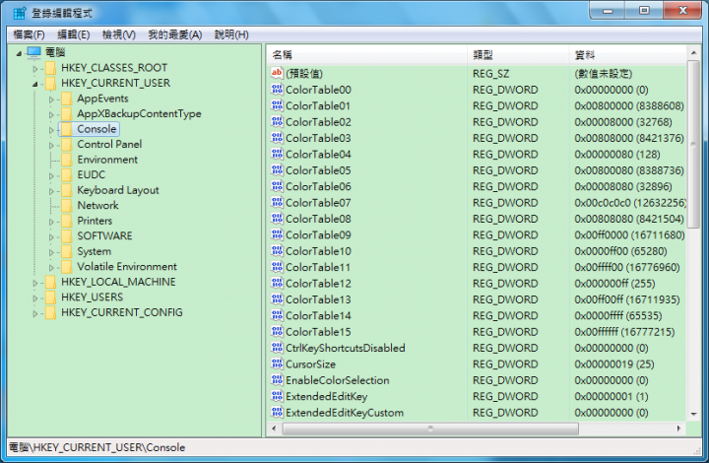This screenshot has height=463, width=709.
Task: Click the horizontal scrollbar left arrow
Action: point(274,428)
